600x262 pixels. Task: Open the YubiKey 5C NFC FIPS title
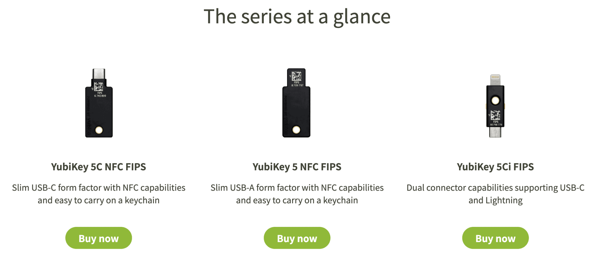pyautogui.click(x=98, y=167)
